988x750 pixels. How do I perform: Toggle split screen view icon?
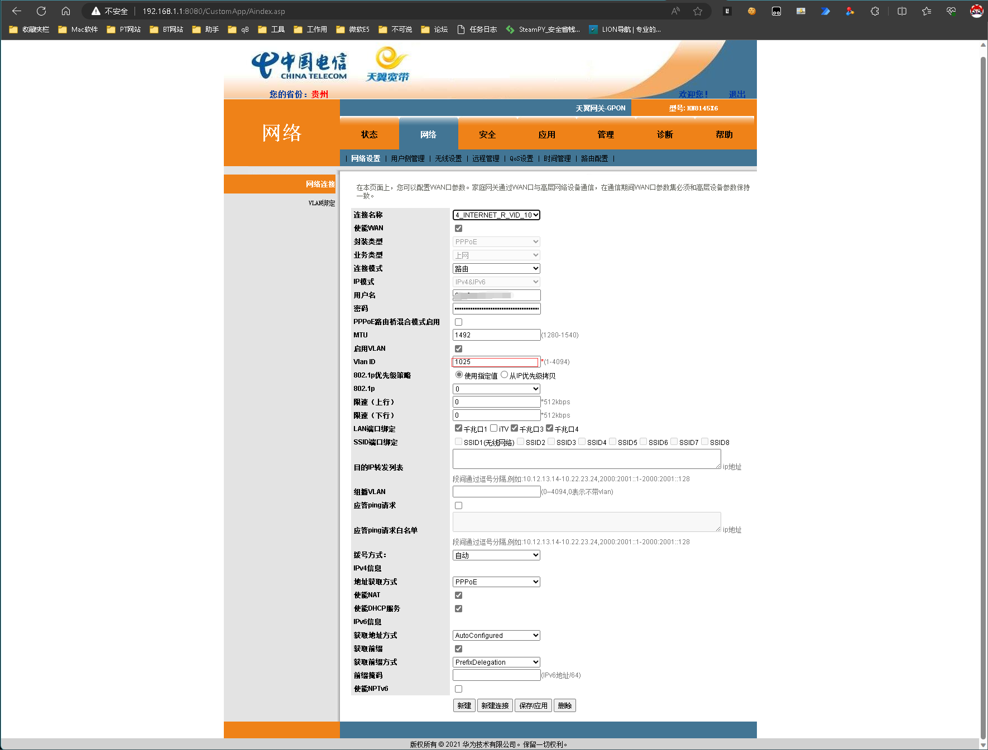(901, 11)
